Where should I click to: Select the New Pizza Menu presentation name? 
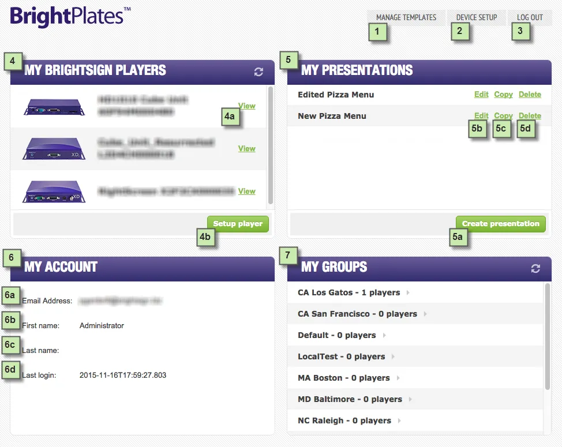point(332,116)
